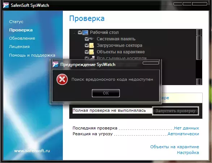Click the Системная память chip icon

[x=91, y=39]
